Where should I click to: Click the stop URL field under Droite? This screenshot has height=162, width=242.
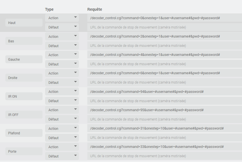165,82
